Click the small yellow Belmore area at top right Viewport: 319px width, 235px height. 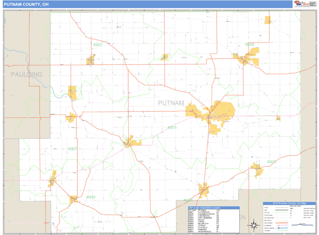268,20
